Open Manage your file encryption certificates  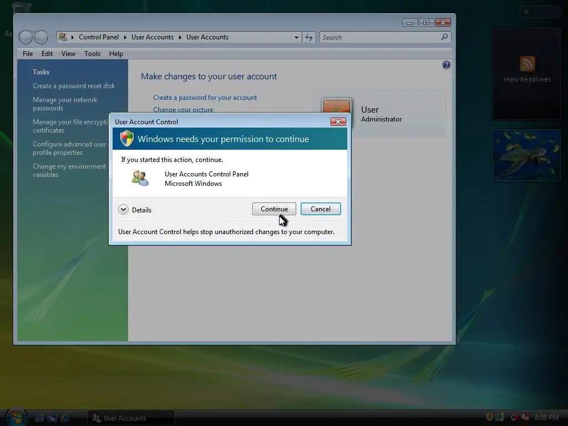(x=70, y=126)
